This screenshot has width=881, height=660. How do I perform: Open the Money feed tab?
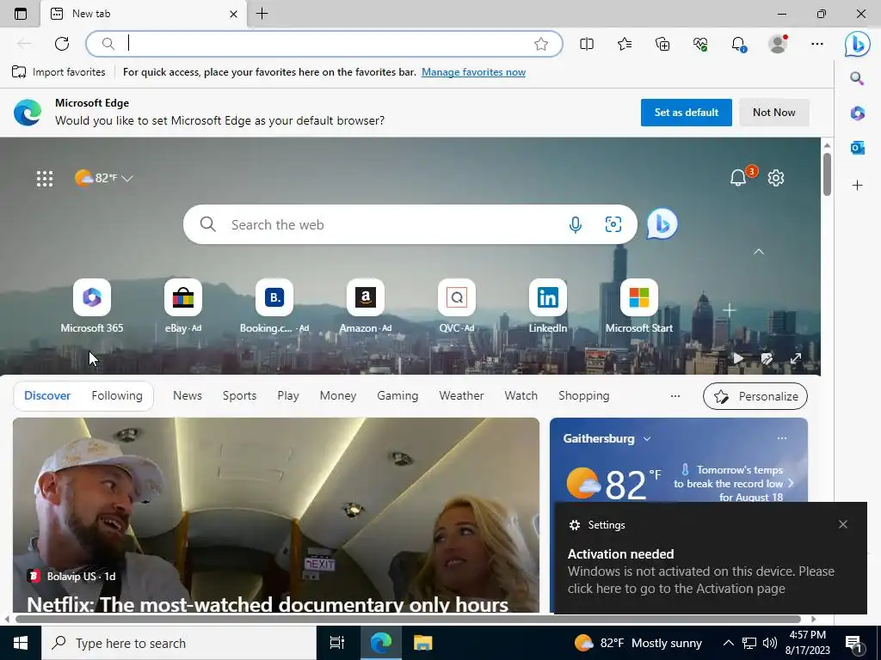[337, 395]
